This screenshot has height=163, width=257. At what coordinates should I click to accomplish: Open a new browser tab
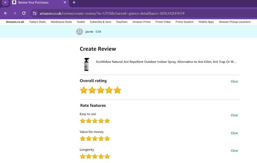point(74,3)
